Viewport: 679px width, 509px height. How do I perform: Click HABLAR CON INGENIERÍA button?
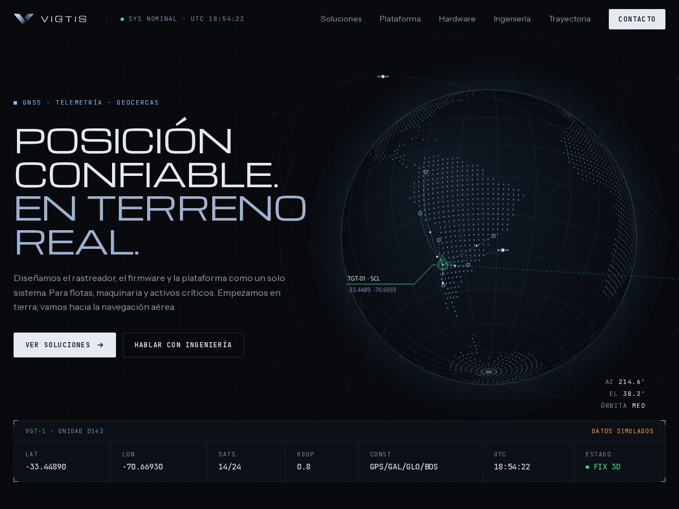[183, 345]
